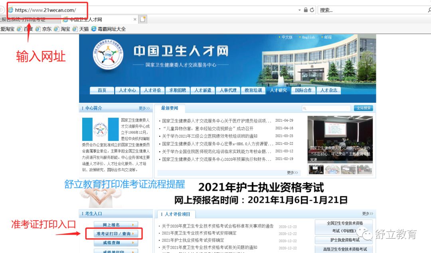Switch to the 中国卫生人才网 tab

coord(99,19)
